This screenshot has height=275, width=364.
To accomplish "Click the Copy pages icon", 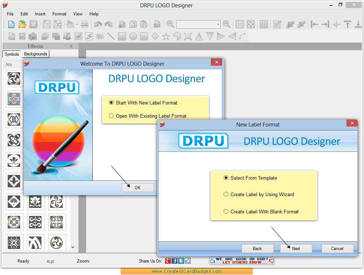I will 133,24.
